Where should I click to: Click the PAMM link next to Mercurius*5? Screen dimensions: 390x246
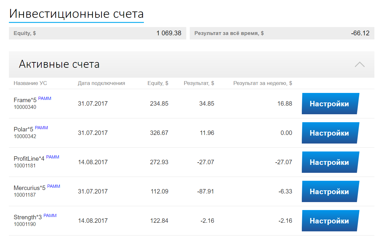pos(53,186)
